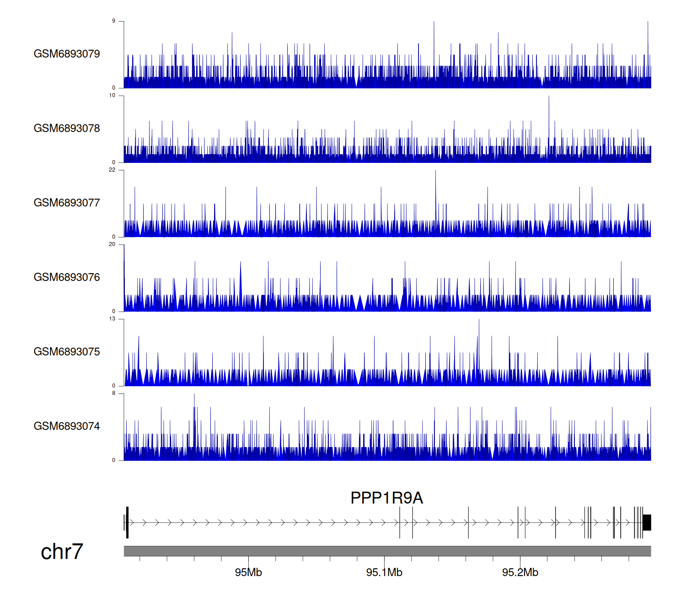This screenshot has height=604, width=686.
Task: Click the chr7 chromosome label
Action: (62, 552)
